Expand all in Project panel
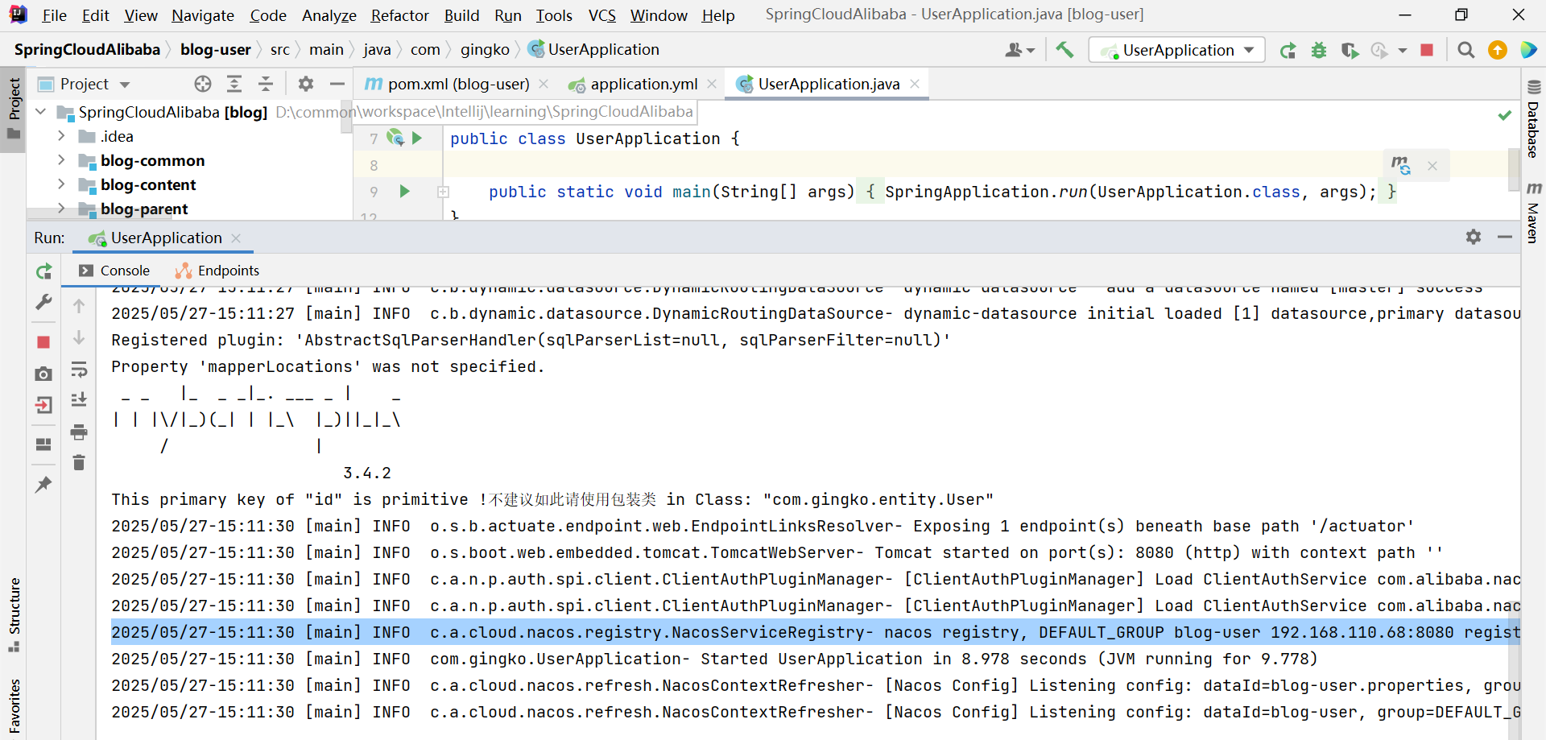This screenshot has height=740, width=1546. pyautogui.click(x=234, y=84)
